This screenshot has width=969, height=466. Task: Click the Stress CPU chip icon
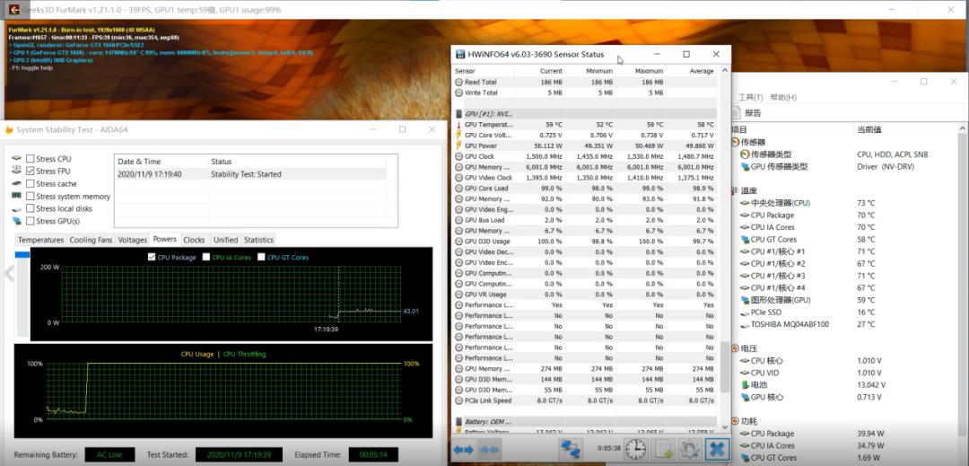tap(16, 159)
